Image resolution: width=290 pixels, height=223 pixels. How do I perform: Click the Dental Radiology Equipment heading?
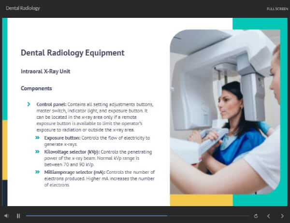pos(72,53)
